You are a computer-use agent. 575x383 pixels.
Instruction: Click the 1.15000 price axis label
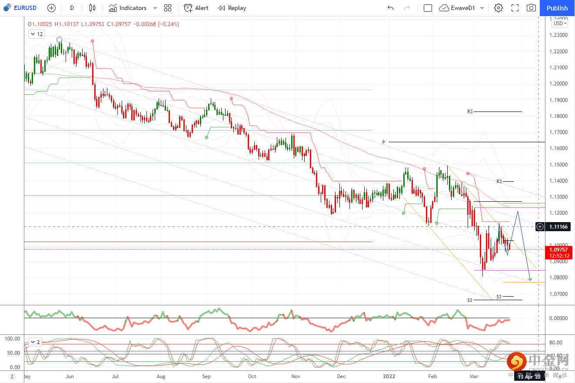click(x=559, y=165)
